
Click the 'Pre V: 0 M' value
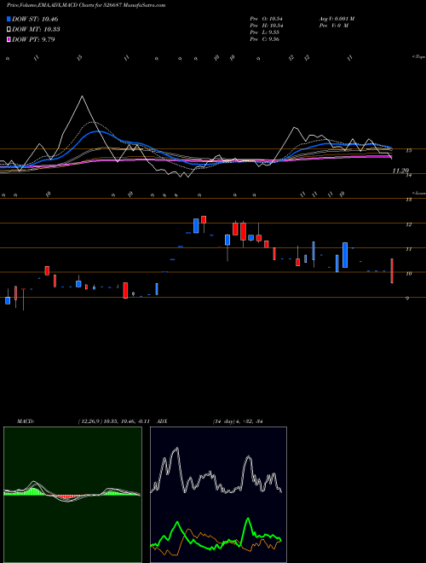point(333,26)
